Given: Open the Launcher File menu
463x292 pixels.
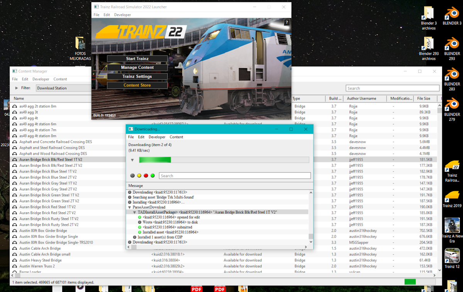Looking at the screenshot, I should 96,15.
